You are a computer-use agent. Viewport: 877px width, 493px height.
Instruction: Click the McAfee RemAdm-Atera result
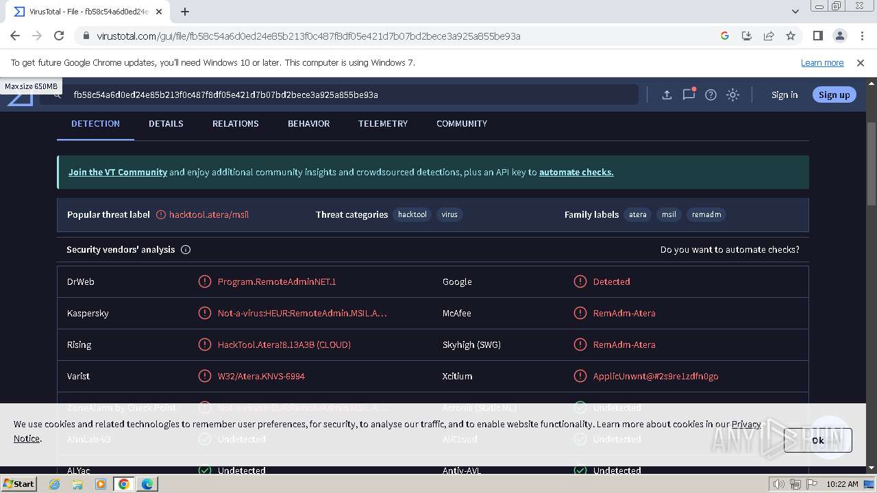(x=624, y=314)
